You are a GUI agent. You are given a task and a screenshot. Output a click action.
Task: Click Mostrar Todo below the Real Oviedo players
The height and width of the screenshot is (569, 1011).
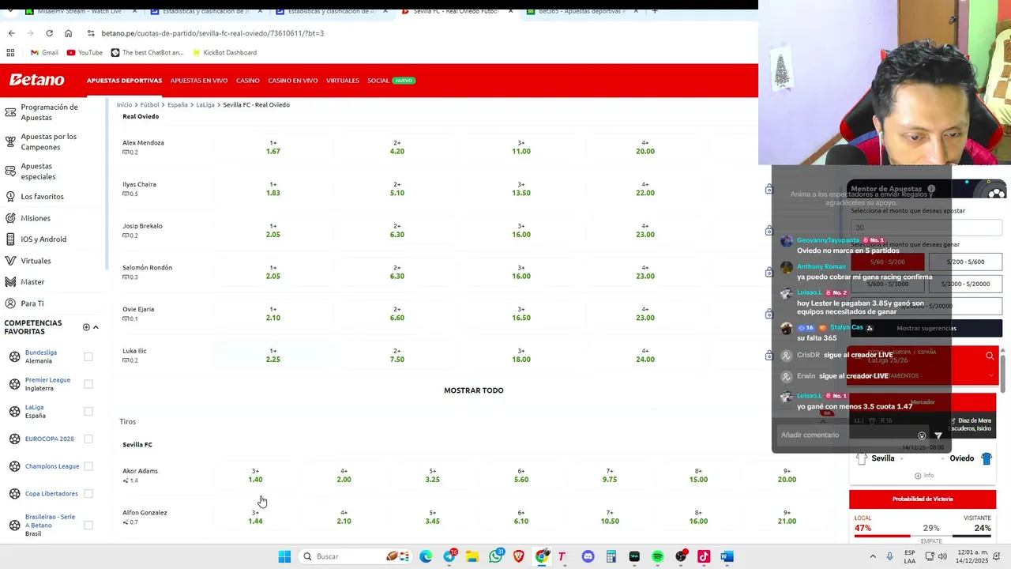(473, 390)
